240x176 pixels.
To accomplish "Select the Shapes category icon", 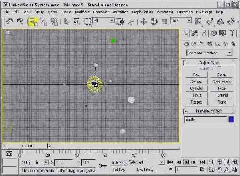I will (194, 44).
